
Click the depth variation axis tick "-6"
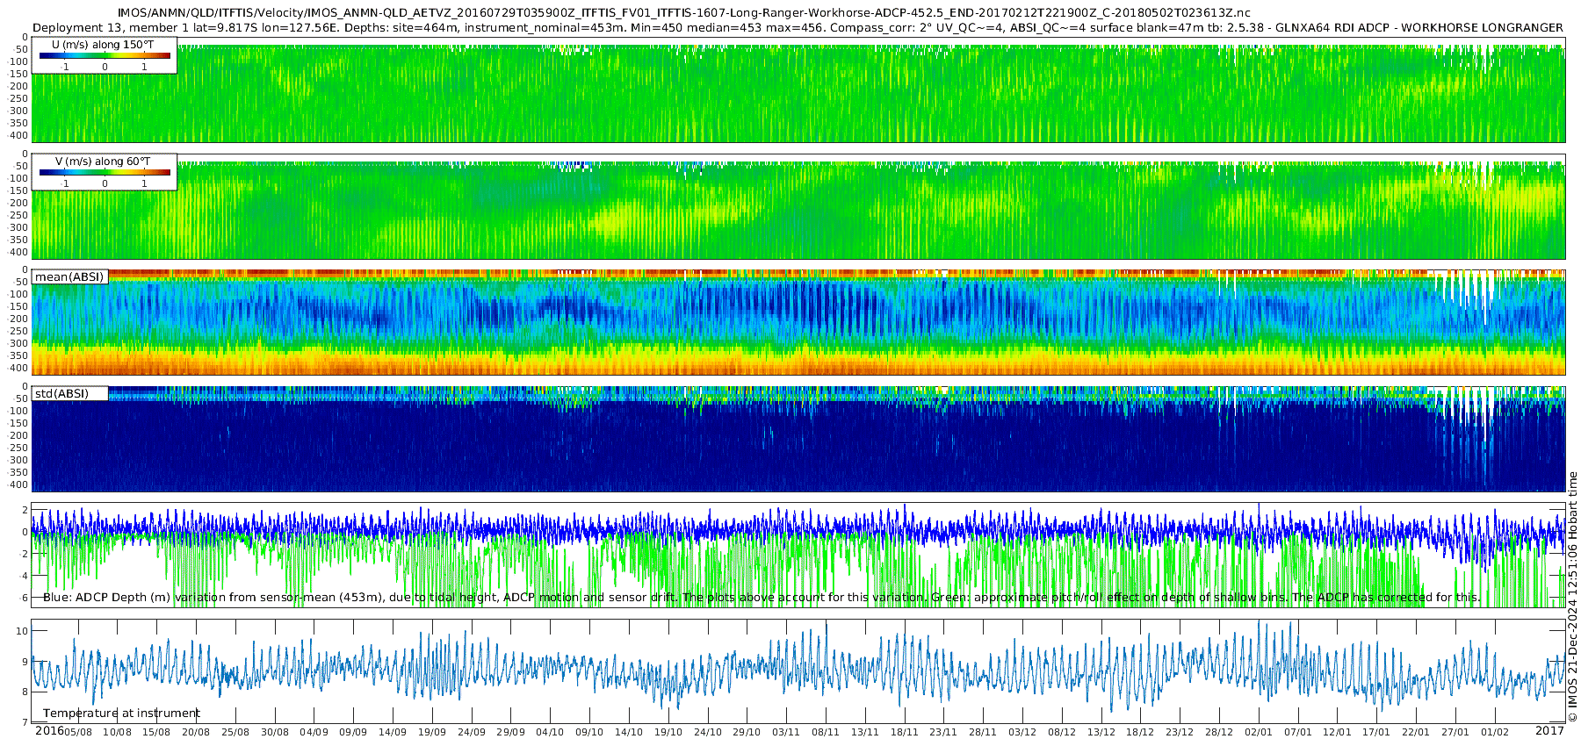(x=23, y=598)
